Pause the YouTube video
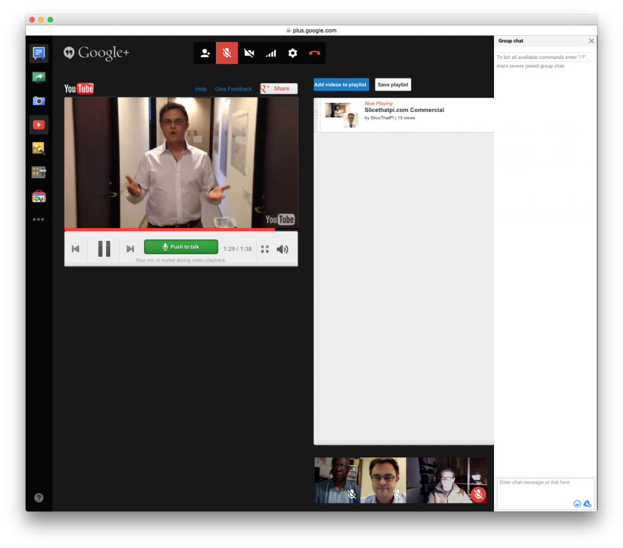This screenshot has width=623, height=548. (x=104, y=249)
